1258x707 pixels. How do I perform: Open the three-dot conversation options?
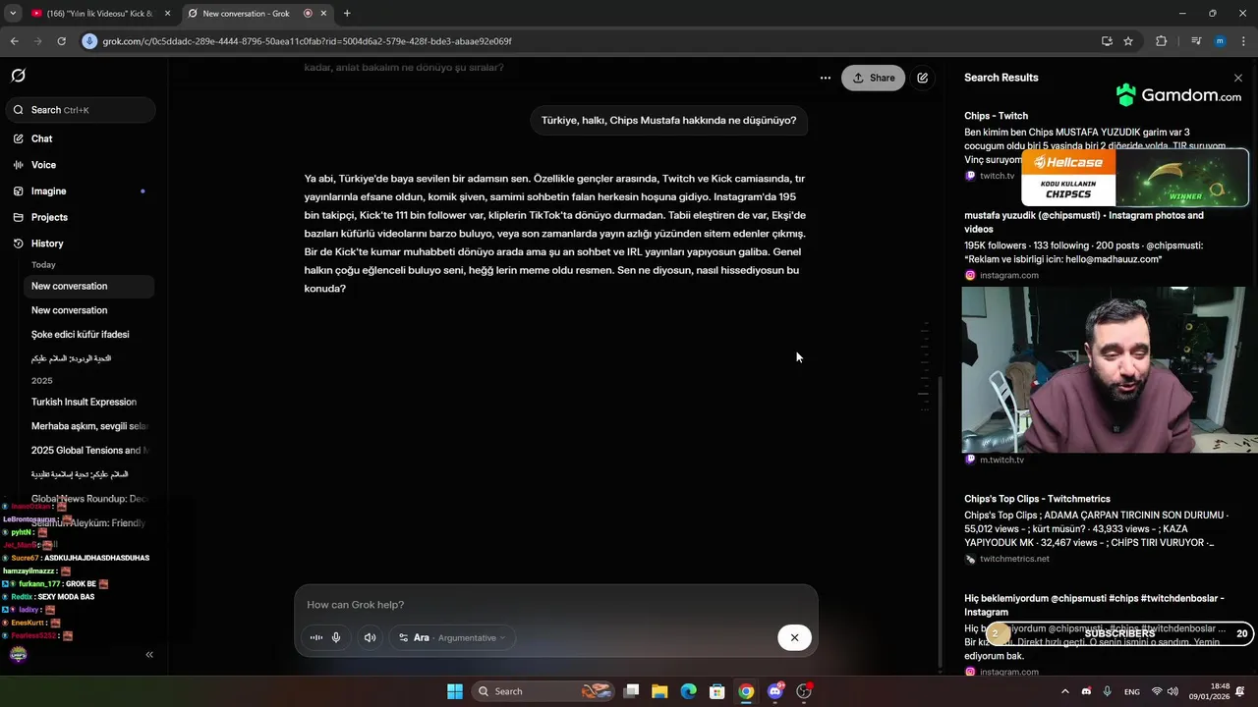tap(826, 78)
